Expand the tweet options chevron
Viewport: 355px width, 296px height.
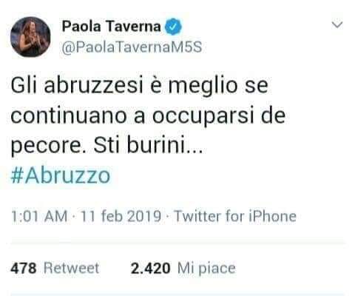(337, 24)
